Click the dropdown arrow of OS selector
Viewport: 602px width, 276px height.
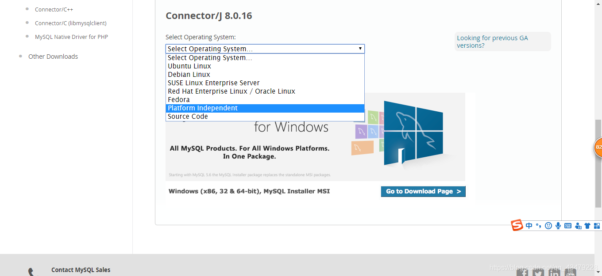pos(360,49)
